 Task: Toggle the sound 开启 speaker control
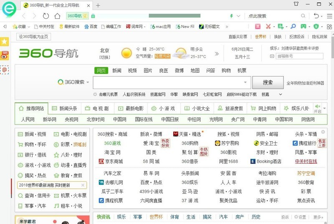[317, 109]
